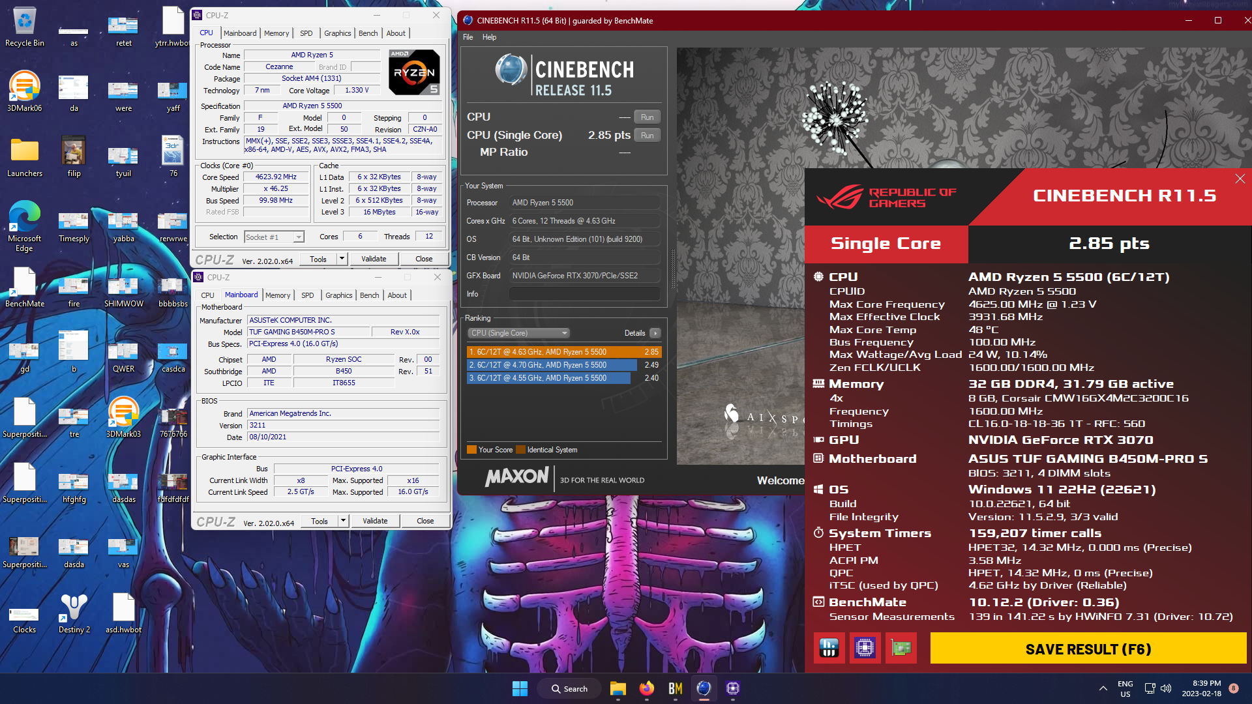This screenshot has height=704, width=1252.
Task: Open Socket #1 selection dropdown in CPU-Z
Action: pyautogui.click(x=274, y=237)
